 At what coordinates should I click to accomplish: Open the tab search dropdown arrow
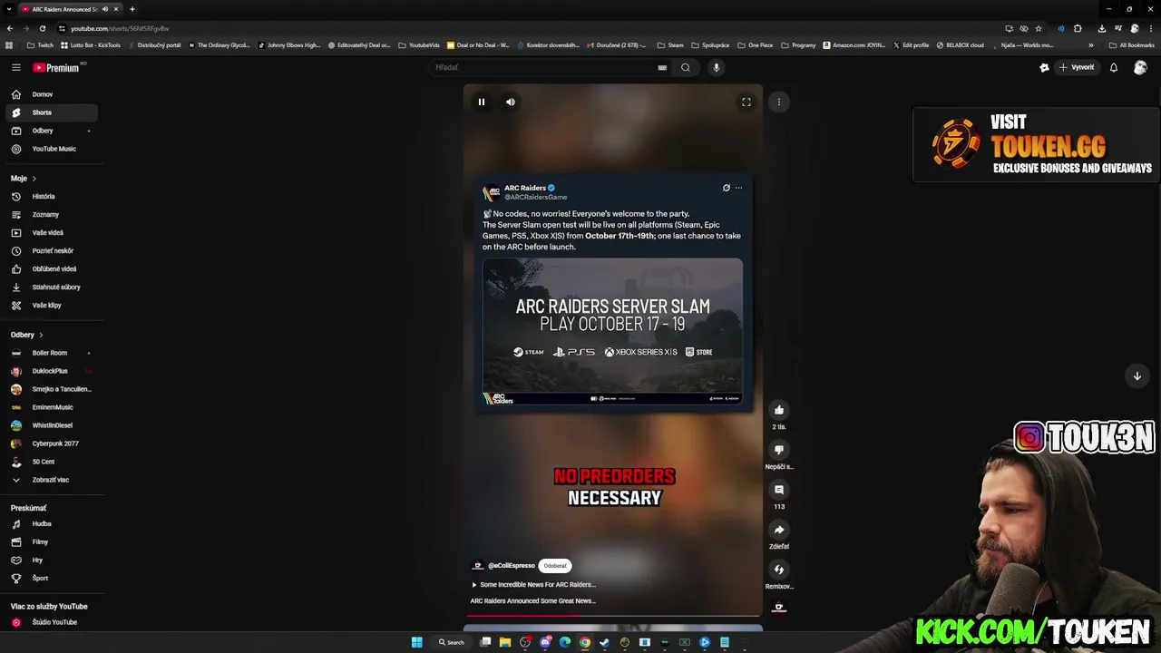[8, 9]
